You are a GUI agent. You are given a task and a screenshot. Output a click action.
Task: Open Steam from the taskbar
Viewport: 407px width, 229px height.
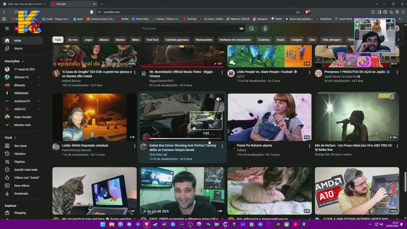(155, 224)
